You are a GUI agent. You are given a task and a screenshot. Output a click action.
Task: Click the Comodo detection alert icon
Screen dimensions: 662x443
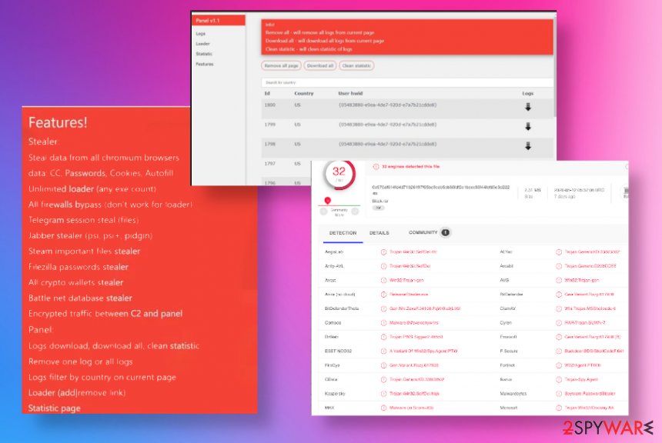coord(383,323)
